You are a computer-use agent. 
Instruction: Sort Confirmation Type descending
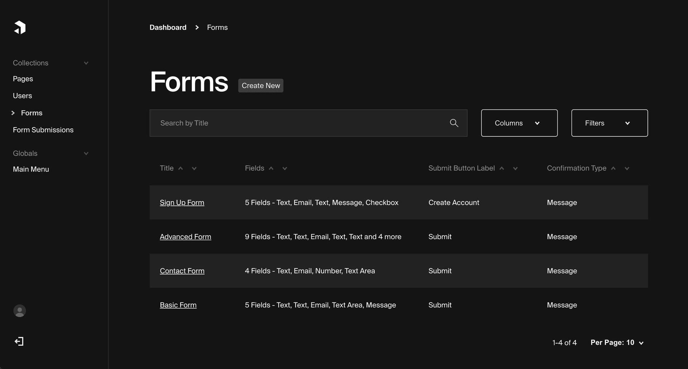coord(627,168)
